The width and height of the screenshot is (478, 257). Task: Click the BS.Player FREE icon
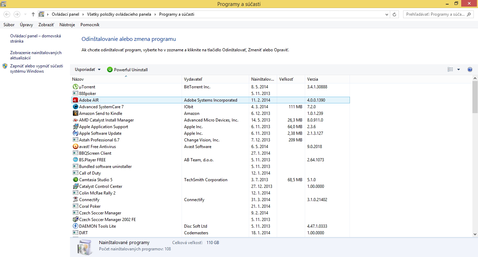(x=75, y=160)
